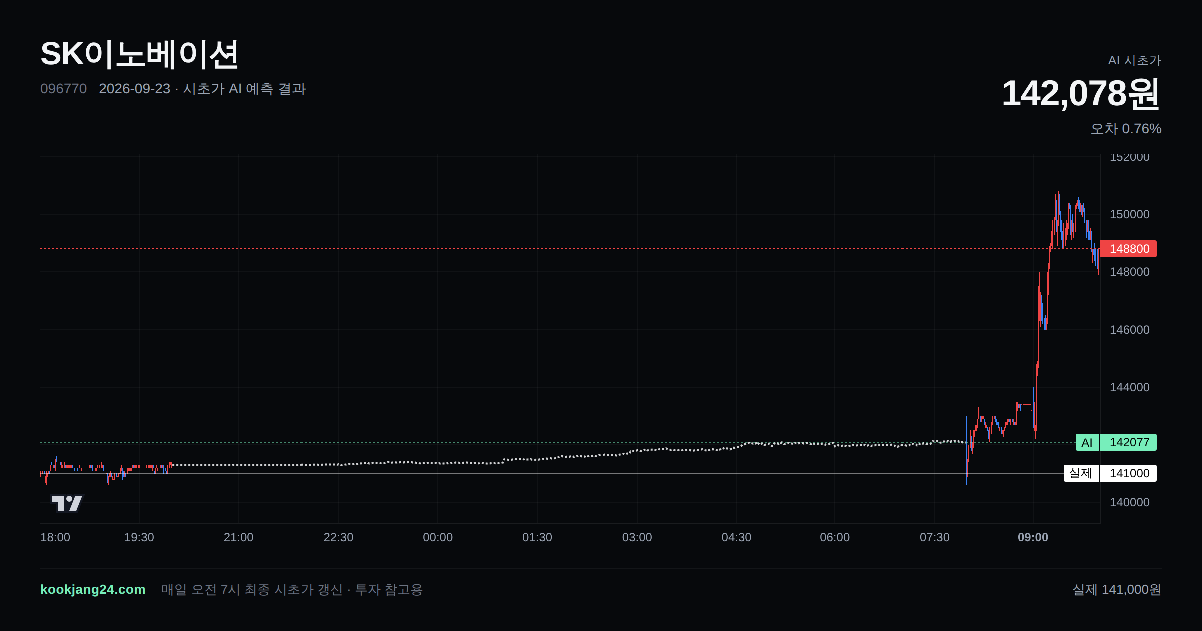The height and width of the screenshot is (631, 1202).
Task: Click the red 148800 price label
Action: pyautogui.click(x=1128, y=249)
